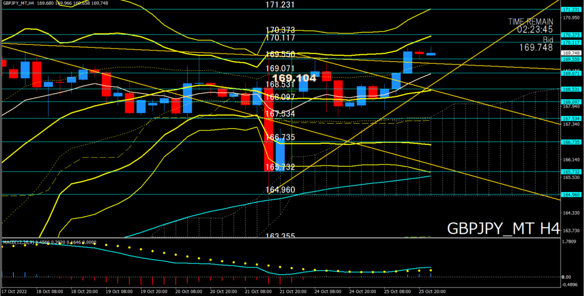Click the 171.231 level label inside chart
The height and width of the screenshot is (296, 584).
280,5
